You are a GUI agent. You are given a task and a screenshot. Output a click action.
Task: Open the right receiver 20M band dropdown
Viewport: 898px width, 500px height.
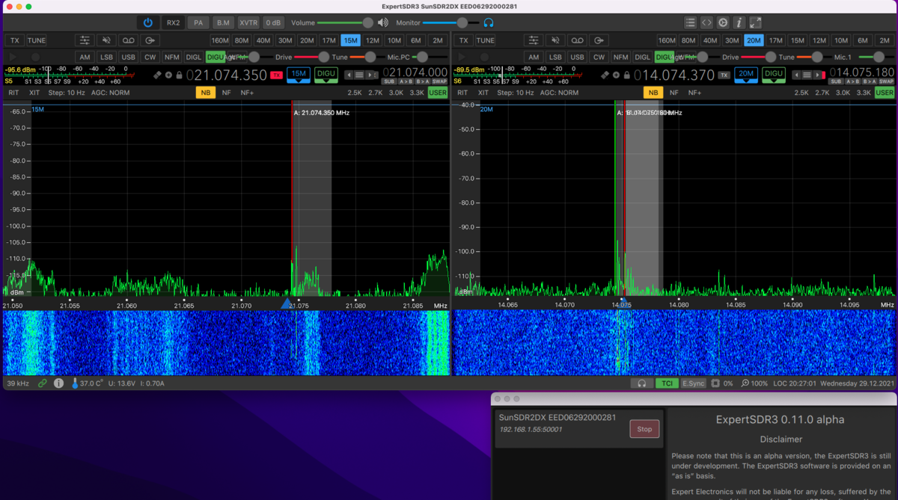(746, 75)
